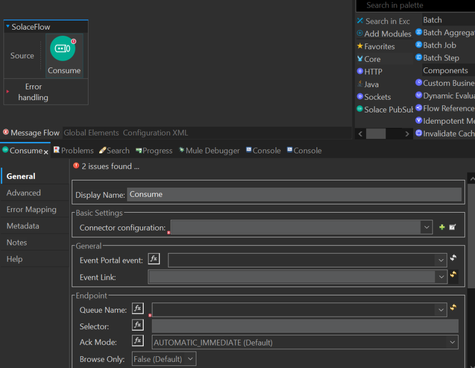Click the Message Flow error icon
The height and width of the screenshot is (368, 475).
(x=6, y=132)
